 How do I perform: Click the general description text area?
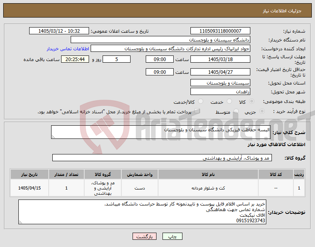coord(161,132)
